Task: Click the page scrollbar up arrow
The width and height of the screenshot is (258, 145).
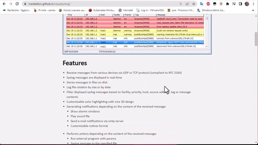Action: [x=256, y=16]
